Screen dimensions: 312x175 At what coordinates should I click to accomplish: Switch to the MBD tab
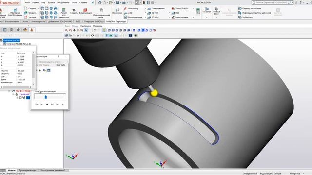coord(78,21)
